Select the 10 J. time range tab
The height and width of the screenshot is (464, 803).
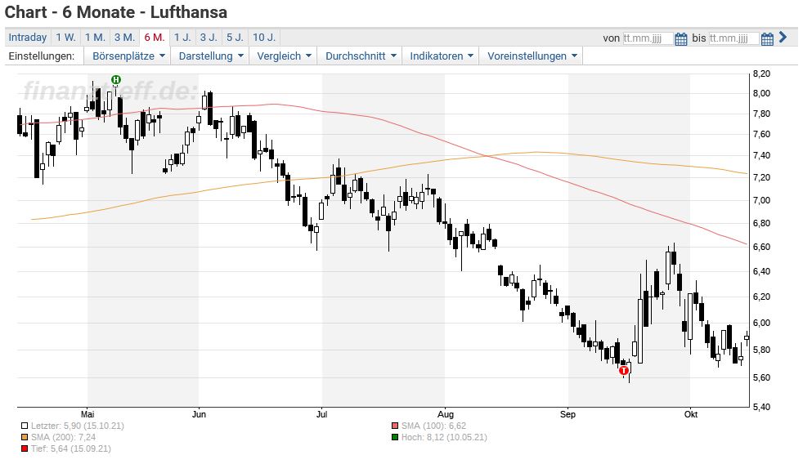pos(264,38)
